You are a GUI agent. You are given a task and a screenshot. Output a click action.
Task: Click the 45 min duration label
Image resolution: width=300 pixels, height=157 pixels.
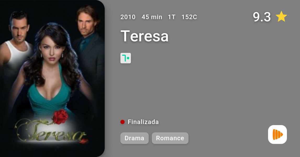point(152,17)
